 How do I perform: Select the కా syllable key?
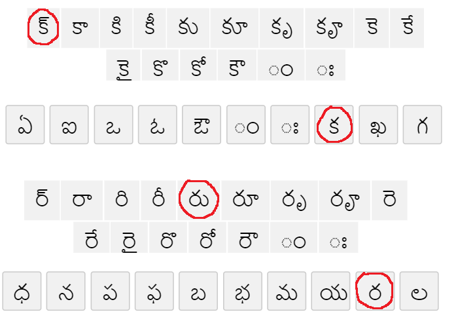(80, 29)
